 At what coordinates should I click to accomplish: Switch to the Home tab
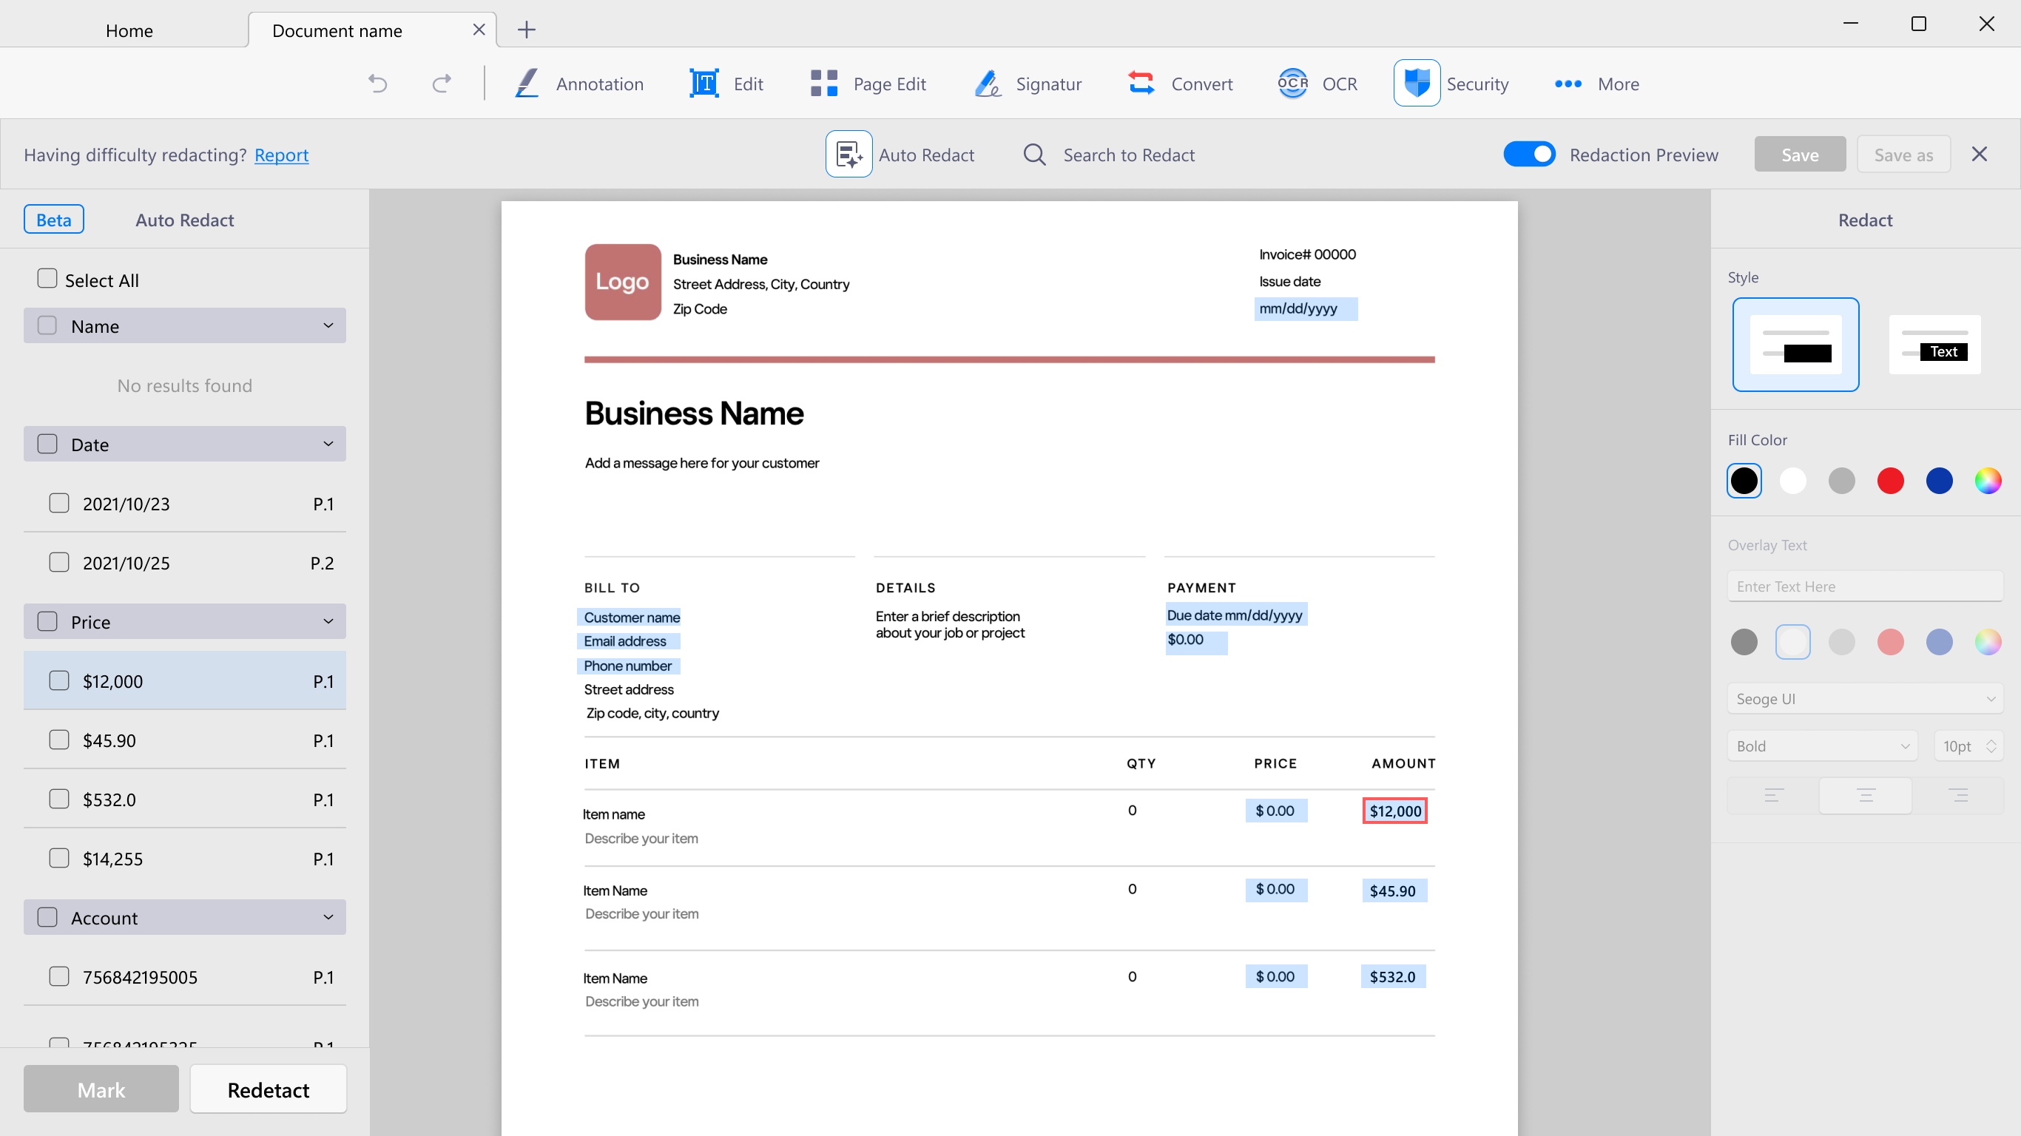coord(129,30)
